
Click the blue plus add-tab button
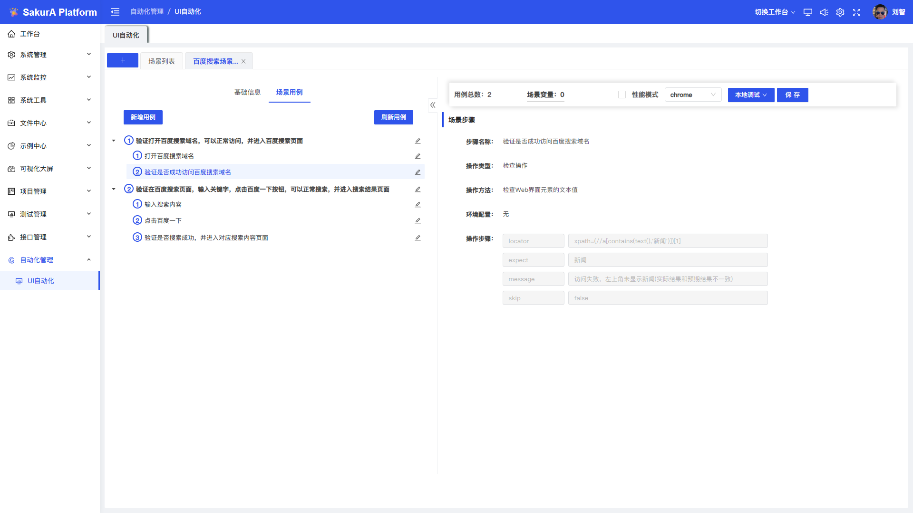click(123, 60)
